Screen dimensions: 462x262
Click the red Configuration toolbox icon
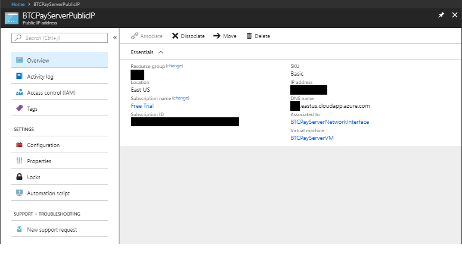point(19,145)
